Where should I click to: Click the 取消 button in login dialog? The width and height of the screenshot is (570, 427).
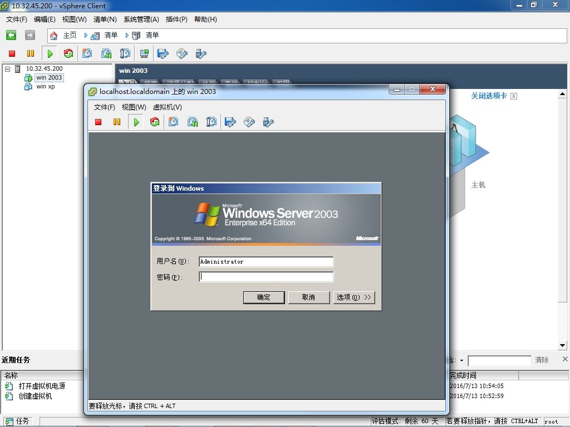point(308,297)
